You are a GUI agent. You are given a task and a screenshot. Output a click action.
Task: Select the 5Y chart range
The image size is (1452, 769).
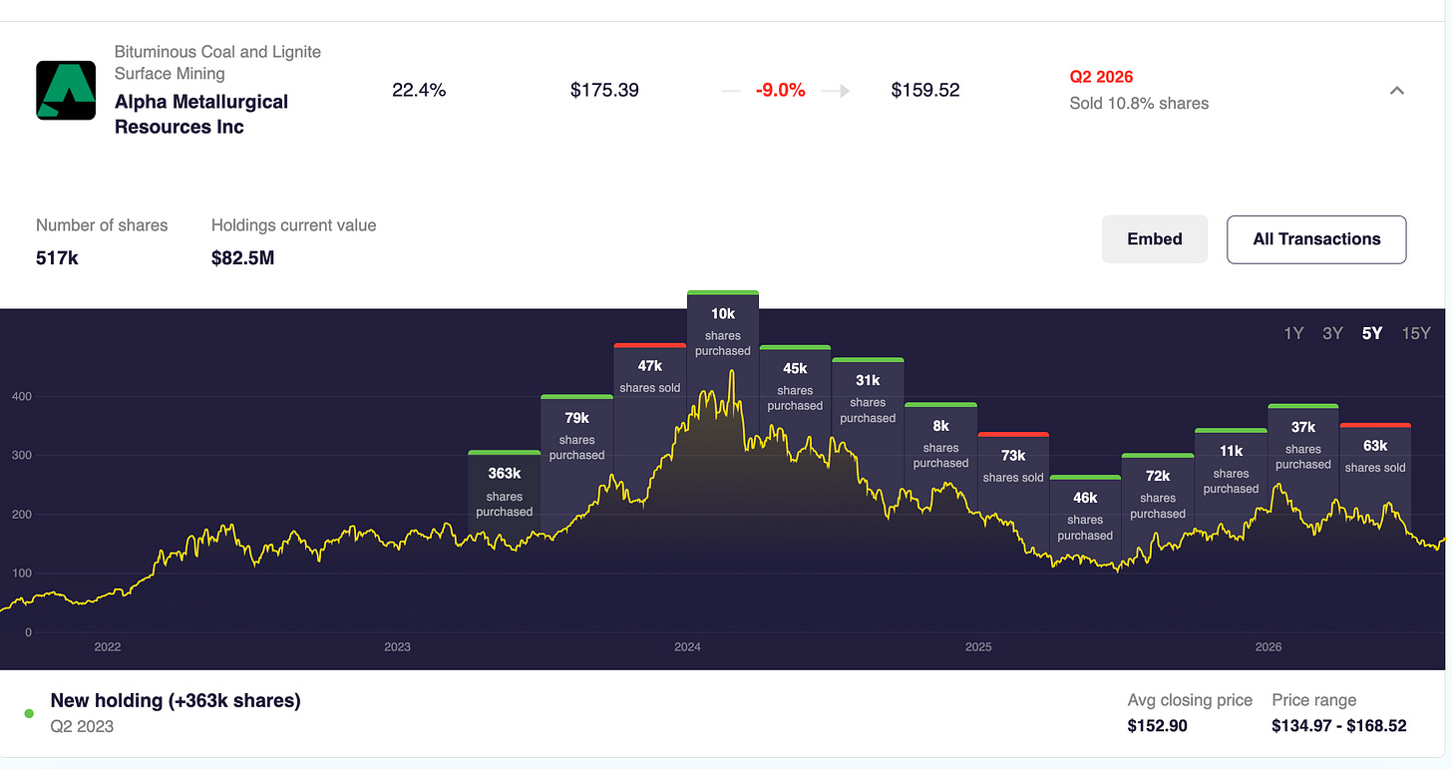click(1372, 333)
